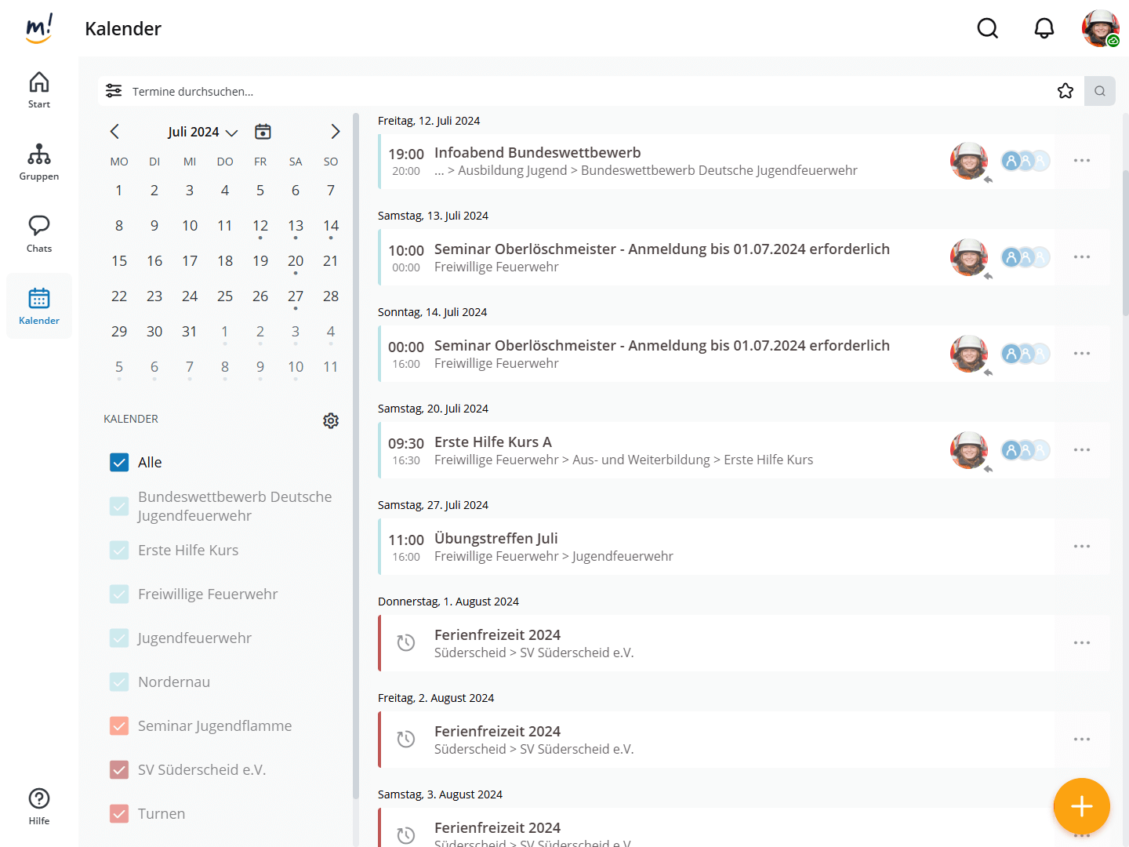
Task: Toggle the Erste Hilfe Kurs checkbox
Action: [x=119, y=551]
